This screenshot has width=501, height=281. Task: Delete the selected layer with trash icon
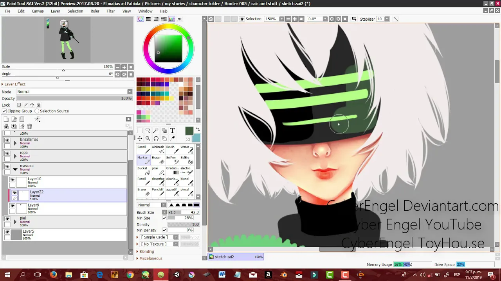pos(29,126)
